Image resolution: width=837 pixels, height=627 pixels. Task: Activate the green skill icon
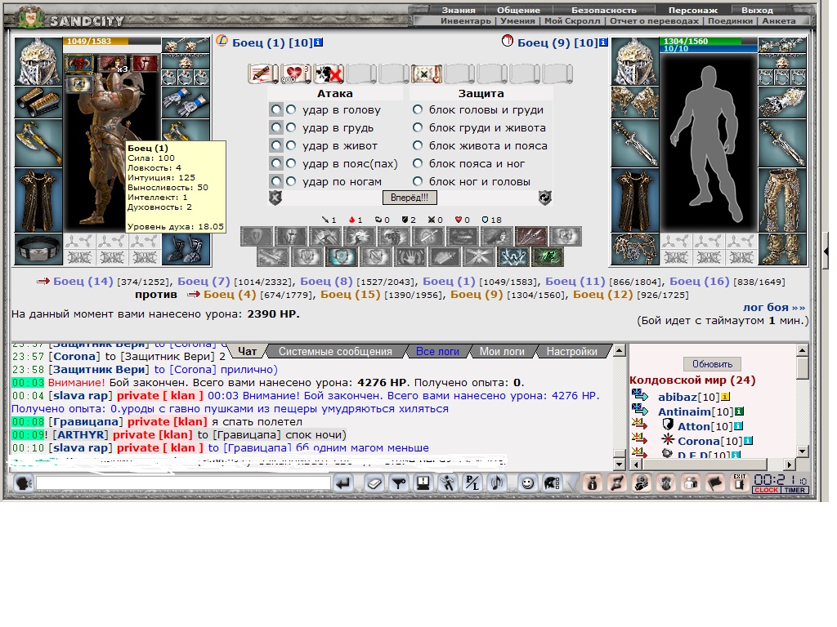[547, 257]
